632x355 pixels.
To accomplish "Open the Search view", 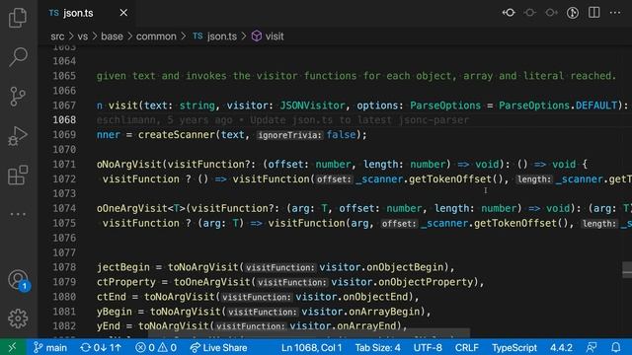I will coord(18,56).
